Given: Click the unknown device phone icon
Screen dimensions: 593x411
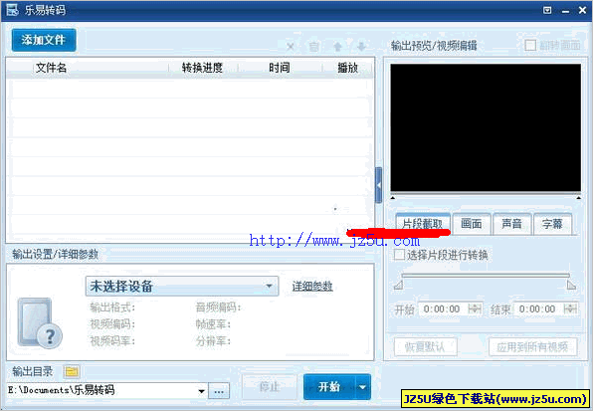Looking at the screenshot, I should [x=40, y=322].
